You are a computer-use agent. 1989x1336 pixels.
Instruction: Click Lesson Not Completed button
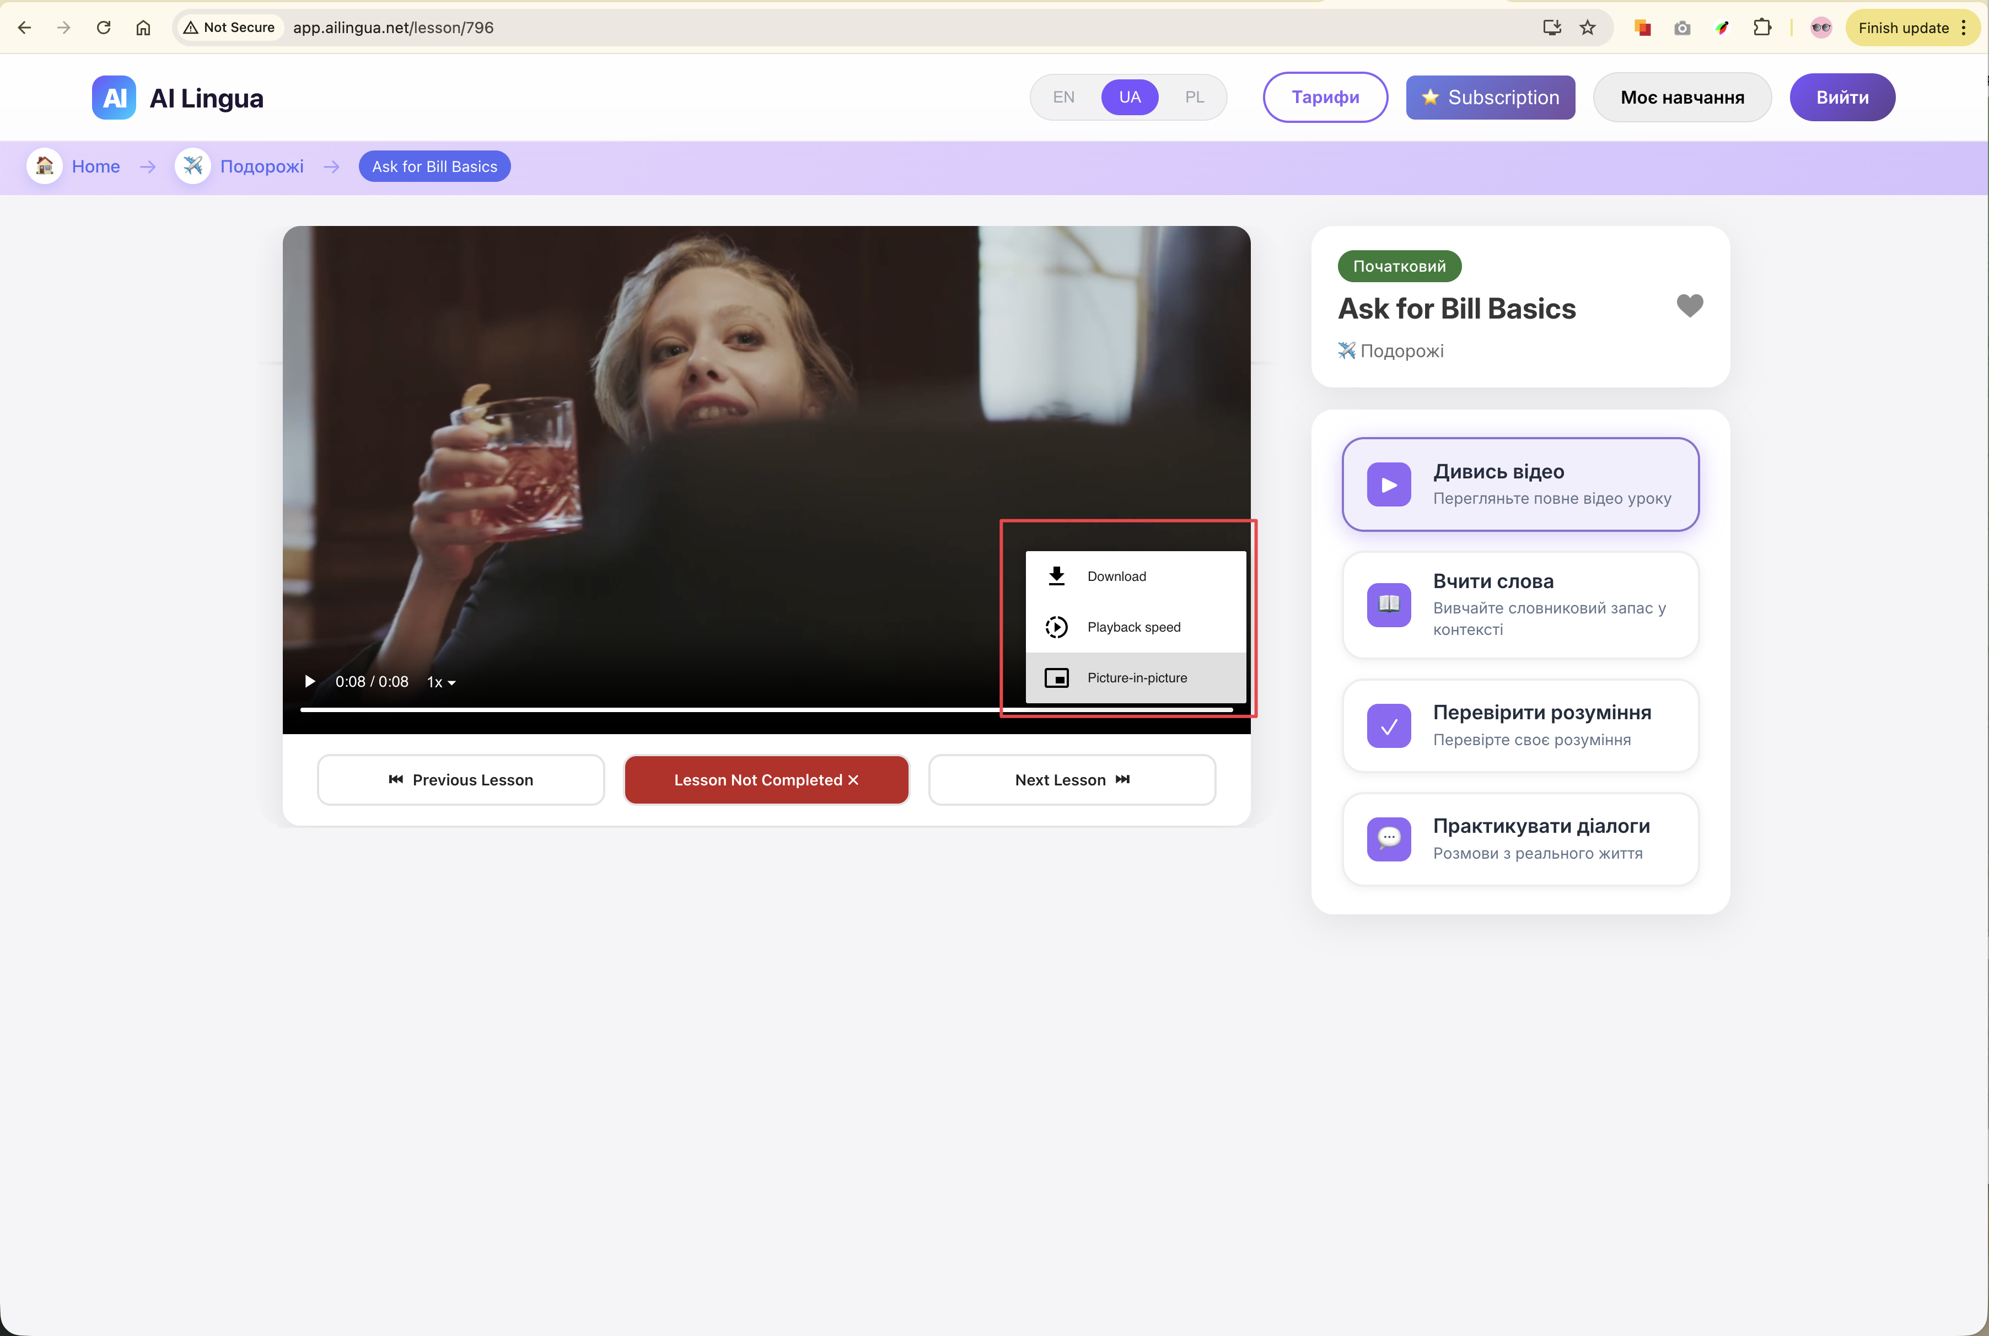[x=766, y=780]
